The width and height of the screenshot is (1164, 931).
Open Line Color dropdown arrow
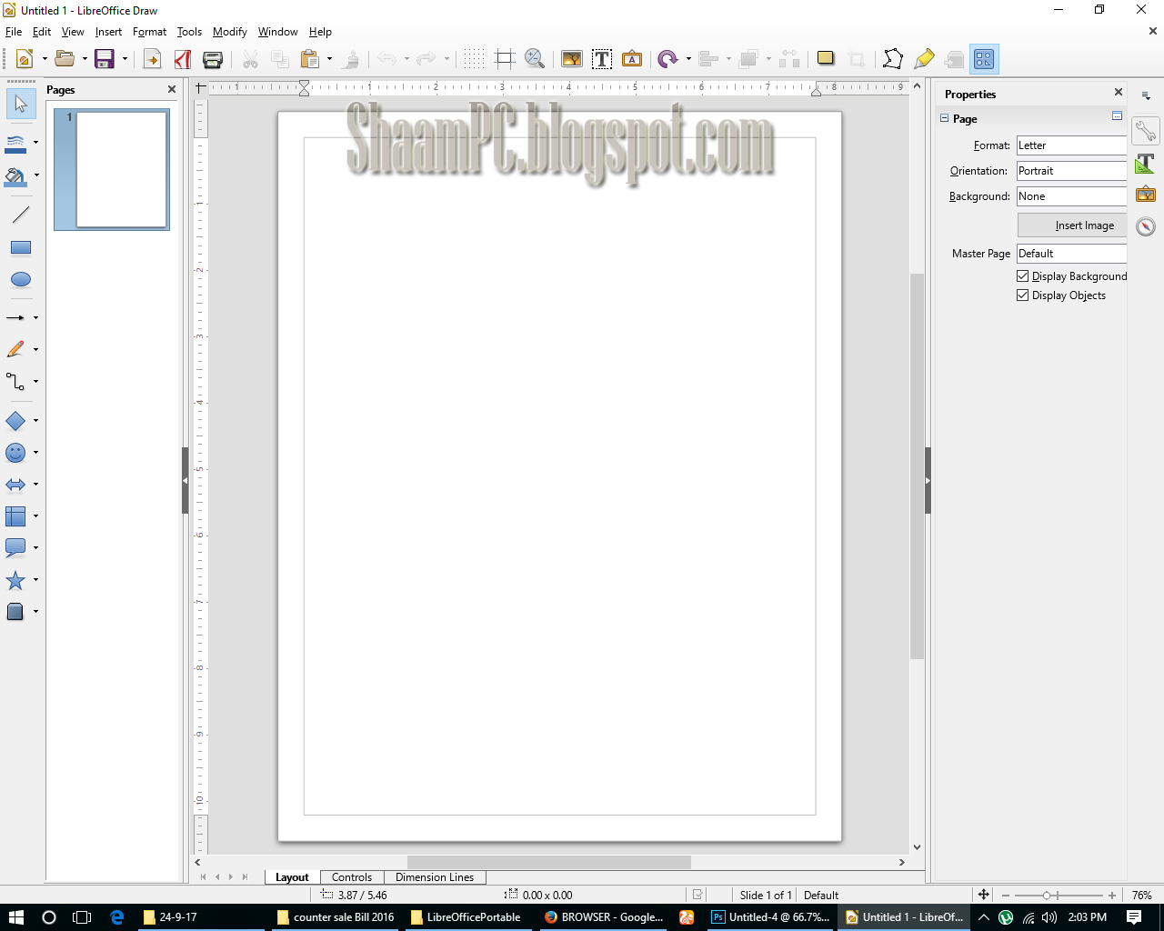pos(35,143)
